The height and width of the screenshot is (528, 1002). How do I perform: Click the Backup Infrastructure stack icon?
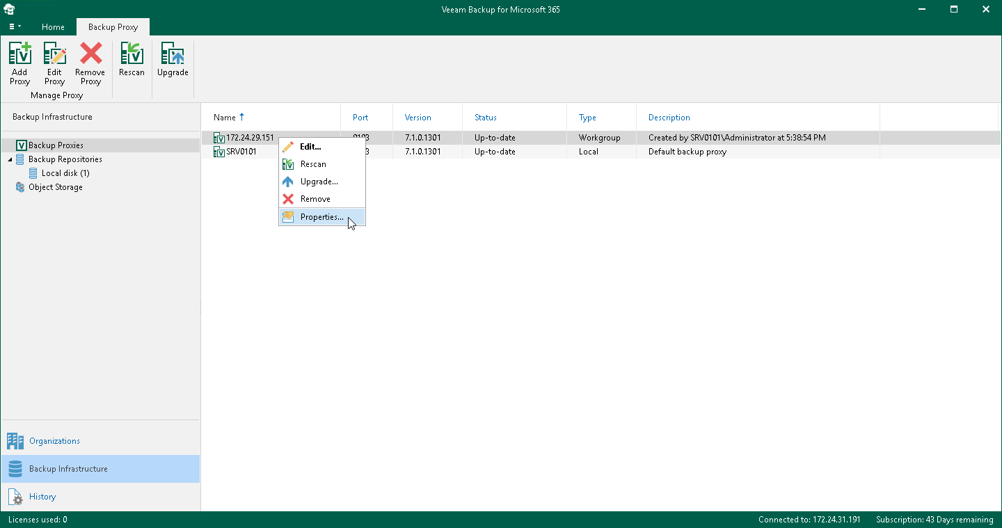(x=15, y=469)
